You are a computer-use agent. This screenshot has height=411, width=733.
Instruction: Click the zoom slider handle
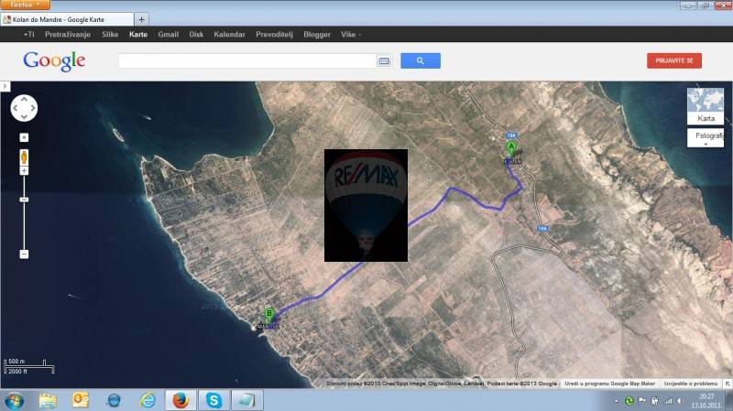tap(25, 199)
